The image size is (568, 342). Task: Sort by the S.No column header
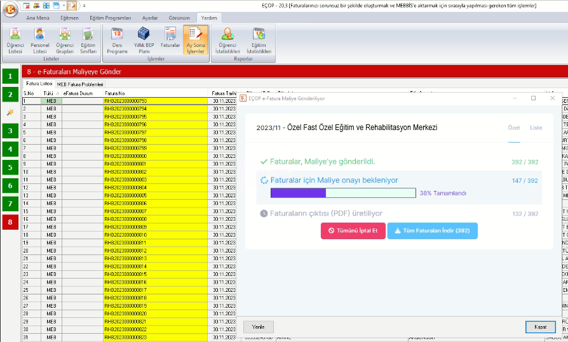click(32, 93)
